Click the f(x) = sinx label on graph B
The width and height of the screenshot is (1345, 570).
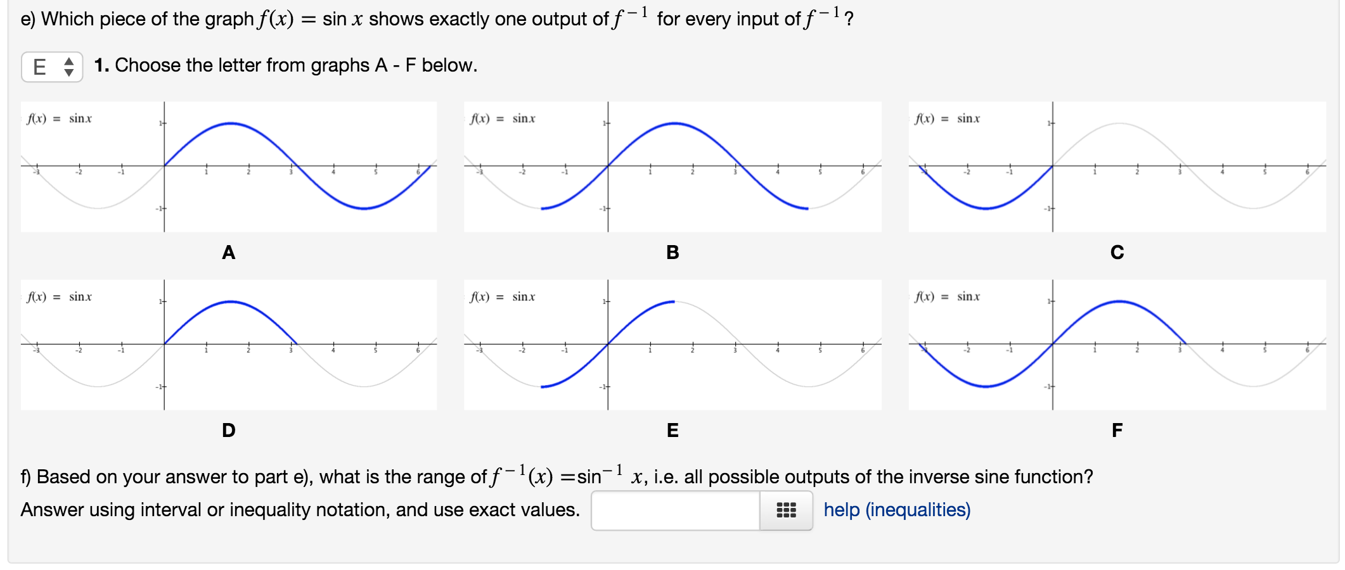[504, 118]
